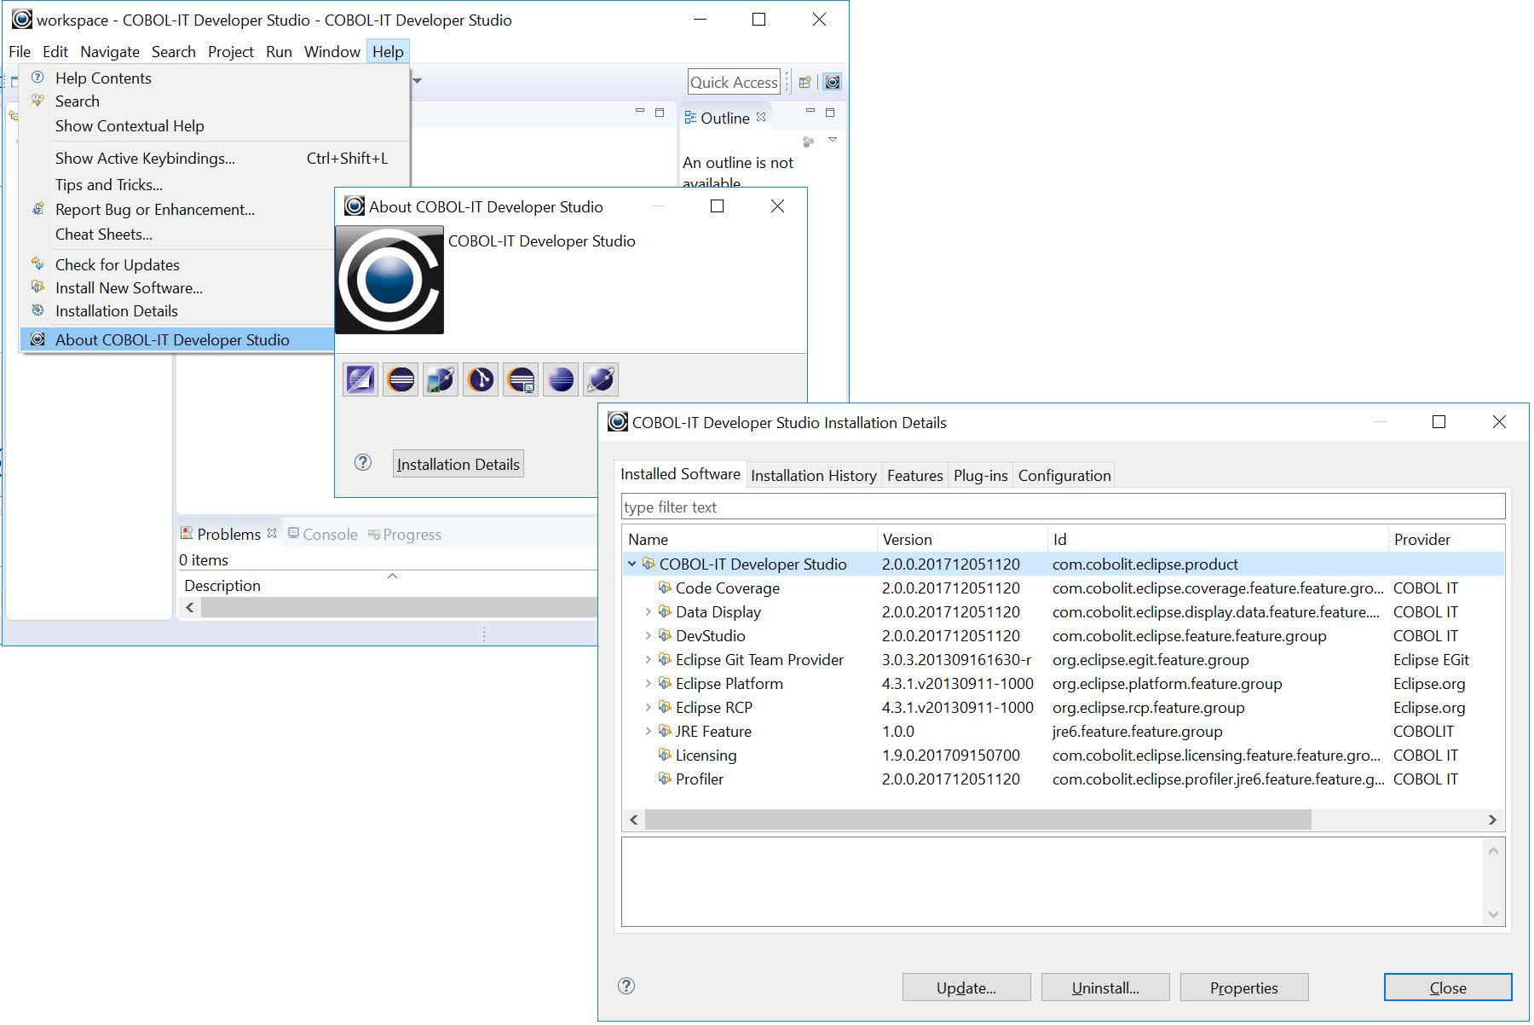Open the Outline view menu dropdown arrow

pos(833,140)
